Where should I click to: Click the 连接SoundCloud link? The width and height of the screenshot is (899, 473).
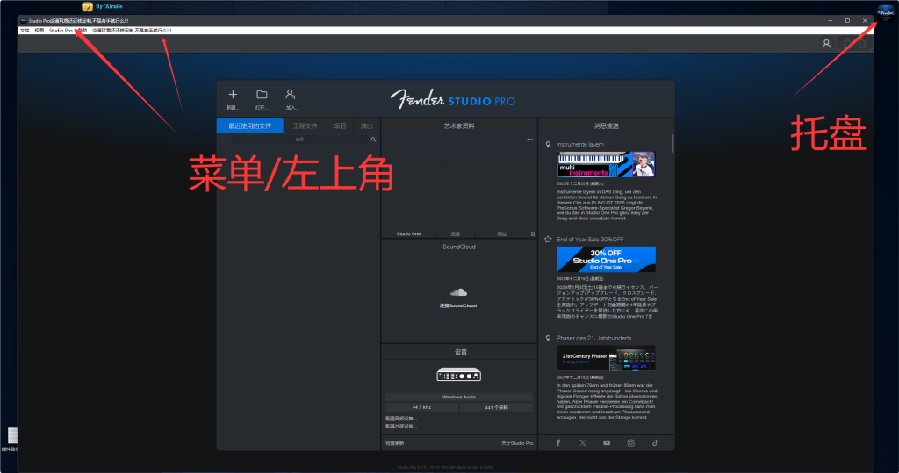pos(458,305)
